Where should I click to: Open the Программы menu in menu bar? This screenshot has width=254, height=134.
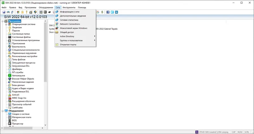(30, 7)
